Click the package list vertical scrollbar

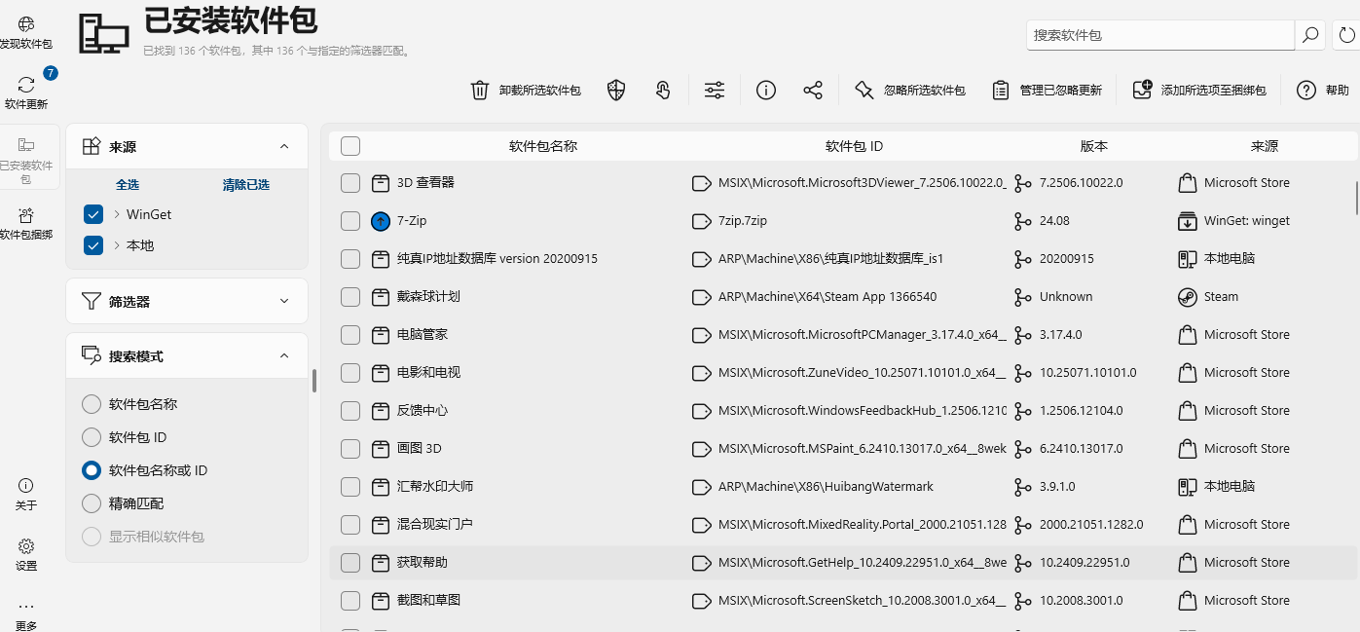point(1356,198)
